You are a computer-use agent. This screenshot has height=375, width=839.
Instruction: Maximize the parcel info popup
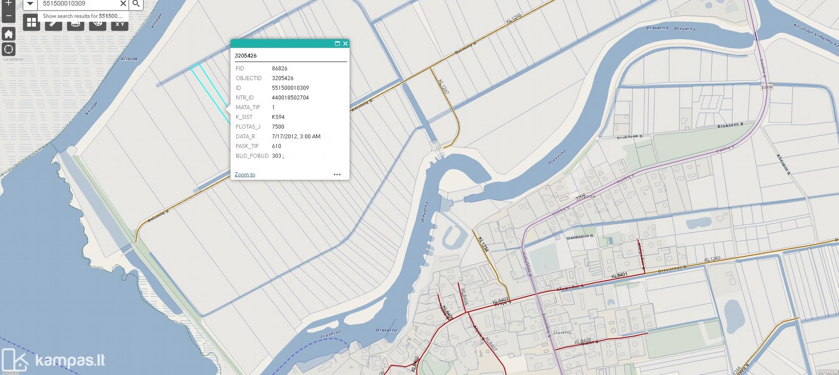[x=337, y=43]
